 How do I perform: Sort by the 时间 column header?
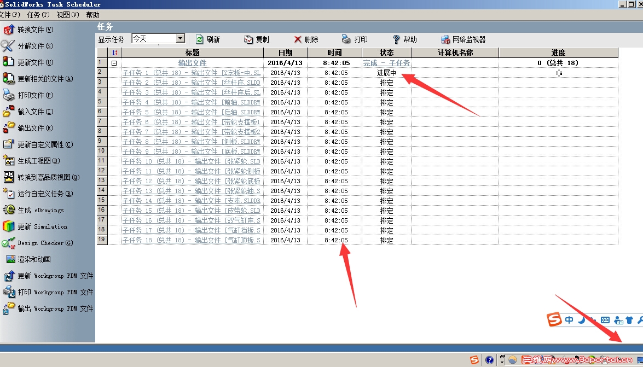334,53
